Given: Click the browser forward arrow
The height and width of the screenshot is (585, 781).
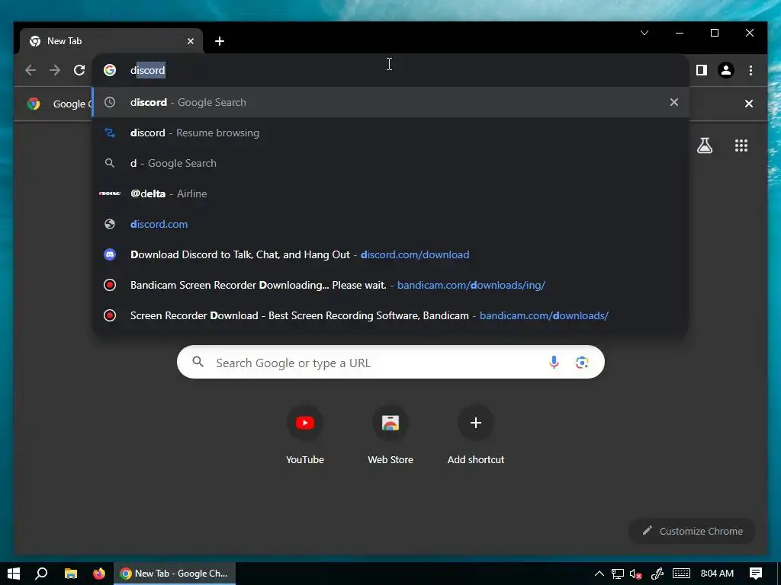Looking at the screenshot, I should 55,70.
